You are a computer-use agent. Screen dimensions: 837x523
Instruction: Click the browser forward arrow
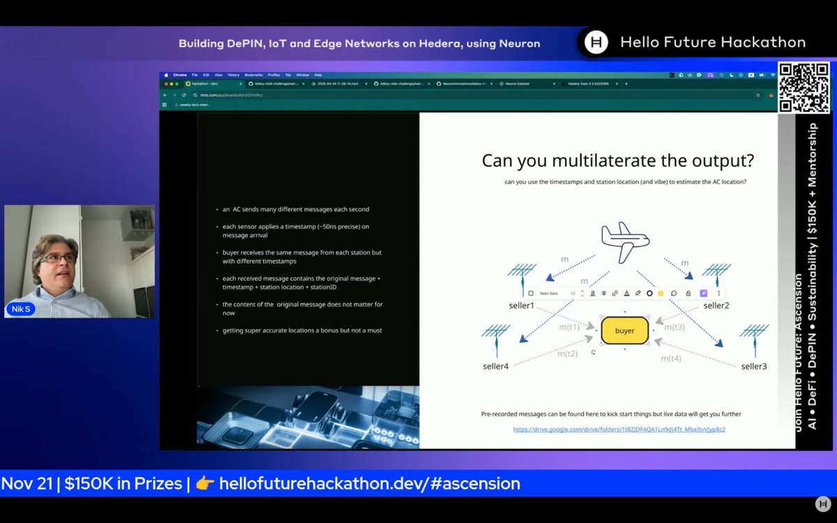coord(174,95)
